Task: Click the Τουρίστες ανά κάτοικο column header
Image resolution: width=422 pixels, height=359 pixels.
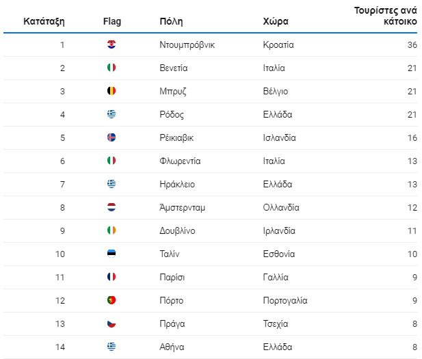Action: coord(385,16)
